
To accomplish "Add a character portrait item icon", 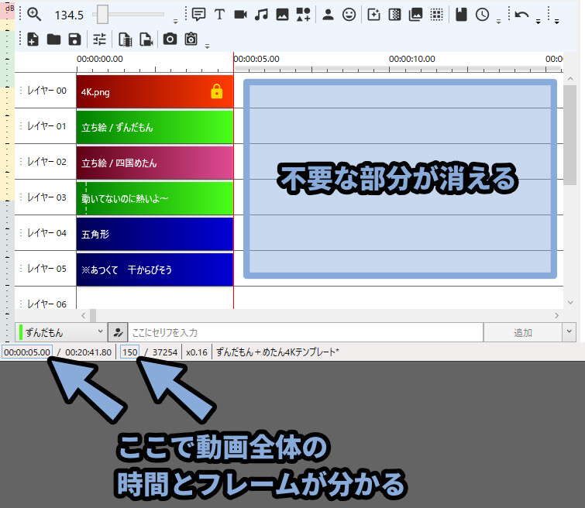I will coord(328,15).
